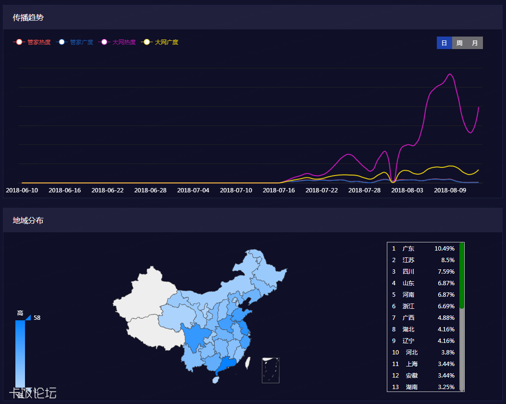The image size is (506, 404).
Task: Toggle the 大网广度 legend marker
Action: tap(147, 42)
